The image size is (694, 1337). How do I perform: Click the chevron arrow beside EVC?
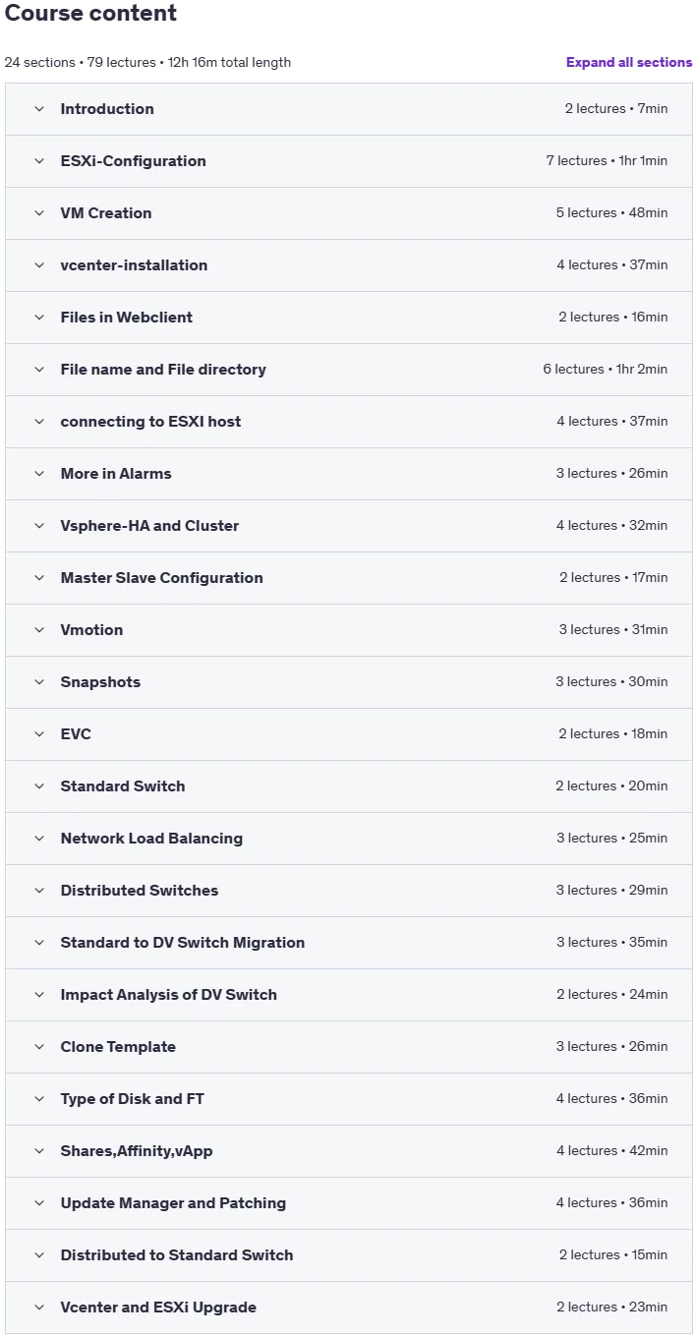click(39, 734)
